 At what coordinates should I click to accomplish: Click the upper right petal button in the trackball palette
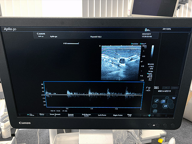(x=170, y=101)
